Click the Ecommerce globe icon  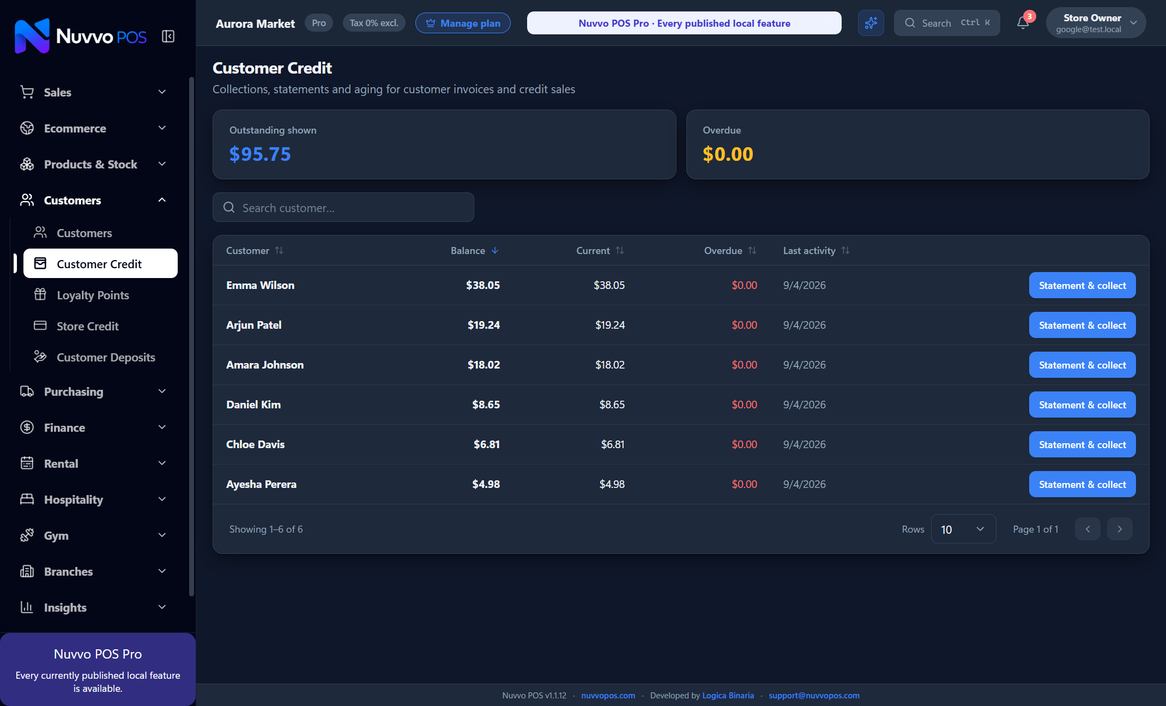click(x=27, y=128)
